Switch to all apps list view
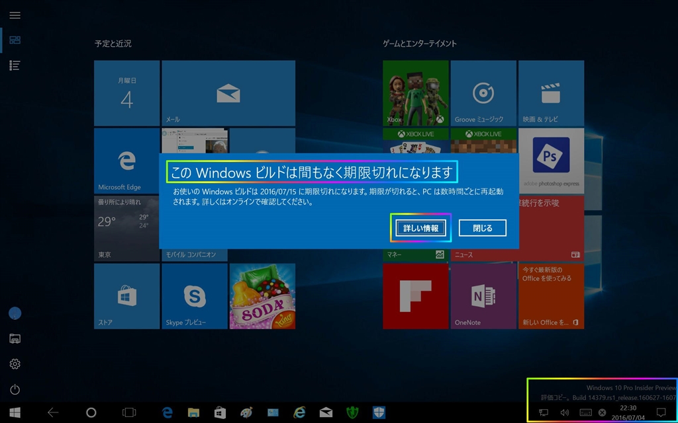The image size is (678, 423). (x=15, y=65)
